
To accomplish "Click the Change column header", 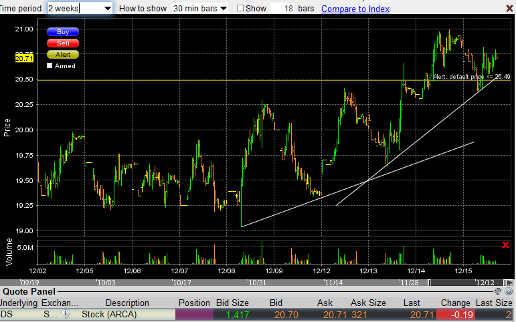I will tap(456, 303).
